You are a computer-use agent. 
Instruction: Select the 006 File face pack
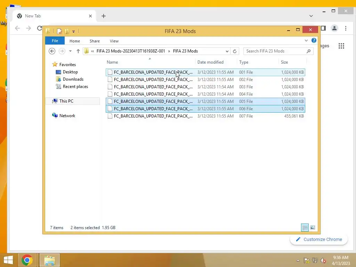[x=205, y=108]
